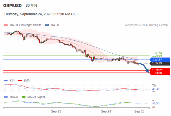Screen dimensions: 171x116
Task: Click the MA 50 legend label
Action: click(x=55, y=25)
